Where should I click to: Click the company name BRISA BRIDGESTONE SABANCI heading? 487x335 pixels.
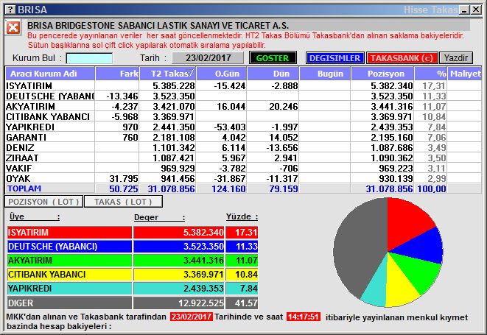pyautogui.click(x=158, y=26)
